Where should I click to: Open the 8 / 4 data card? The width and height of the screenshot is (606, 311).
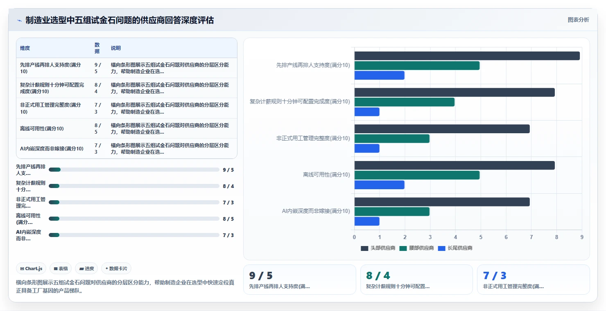coord(417,280)
